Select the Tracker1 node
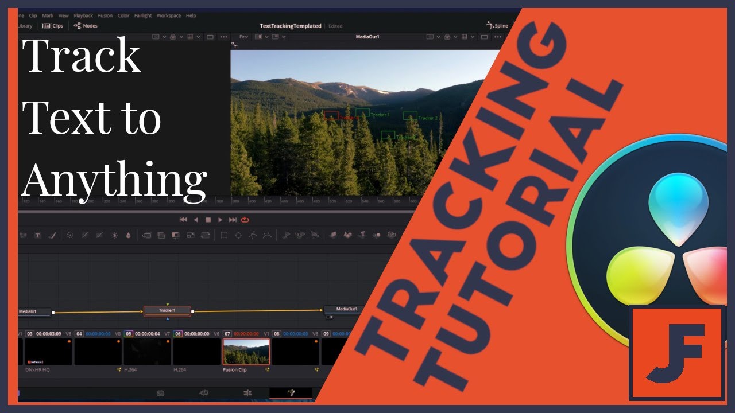The image size is (735, 413). (x=167, y=311)
